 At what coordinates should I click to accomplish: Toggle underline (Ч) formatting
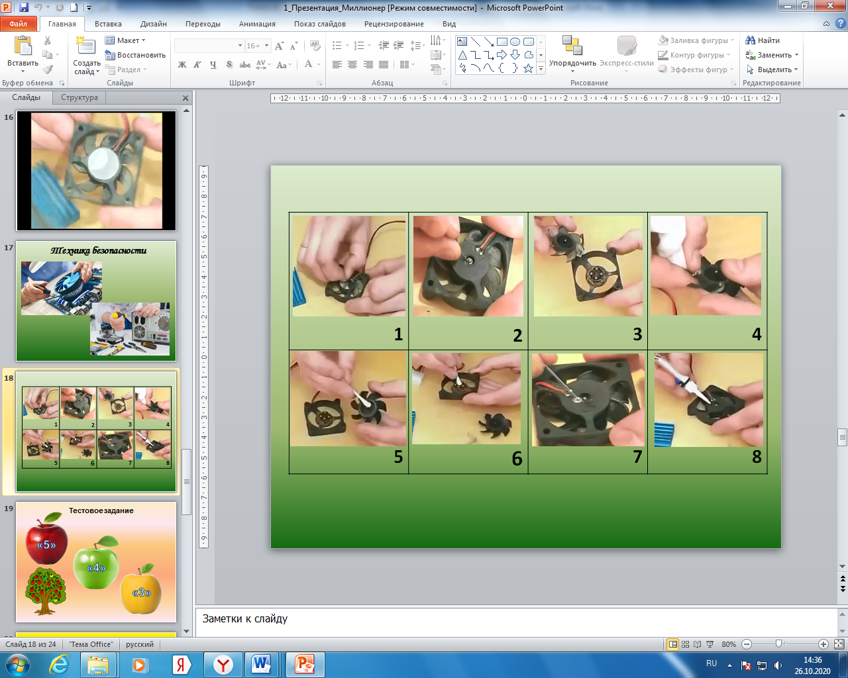pos(213,65)
